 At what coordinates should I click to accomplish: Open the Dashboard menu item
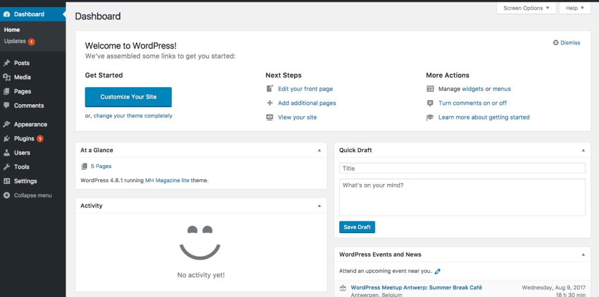pos(33,14)
